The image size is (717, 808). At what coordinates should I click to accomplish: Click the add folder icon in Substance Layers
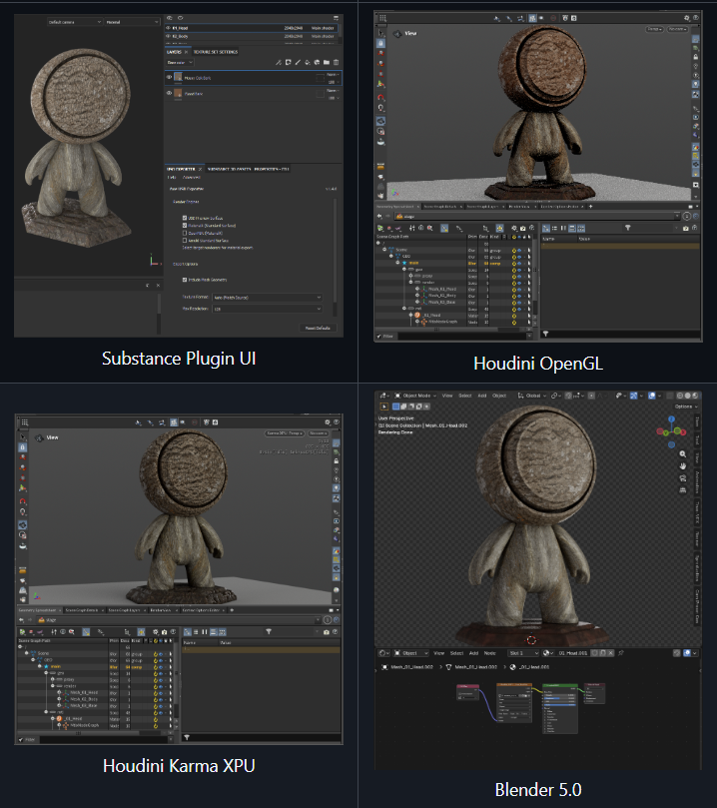(327, 62)
